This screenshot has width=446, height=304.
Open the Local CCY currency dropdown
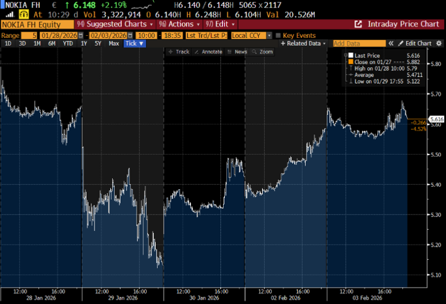click(x=248, y=35)
